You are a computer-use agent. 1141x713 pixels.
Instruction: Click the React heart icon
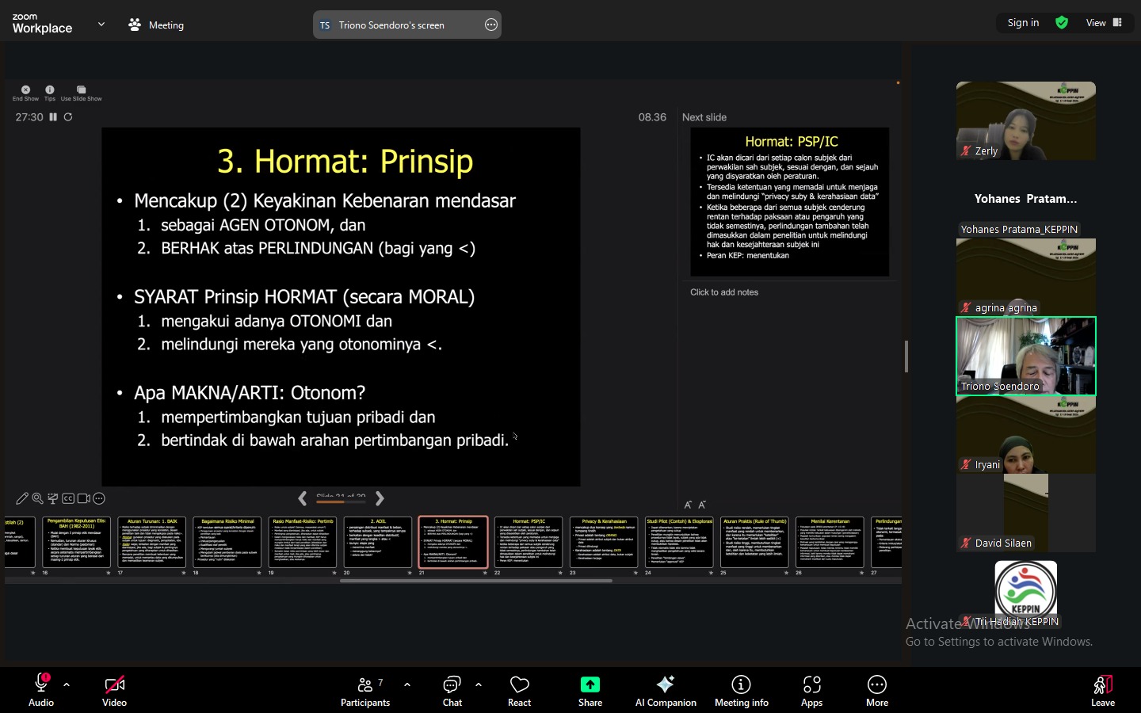pos(519,689)
